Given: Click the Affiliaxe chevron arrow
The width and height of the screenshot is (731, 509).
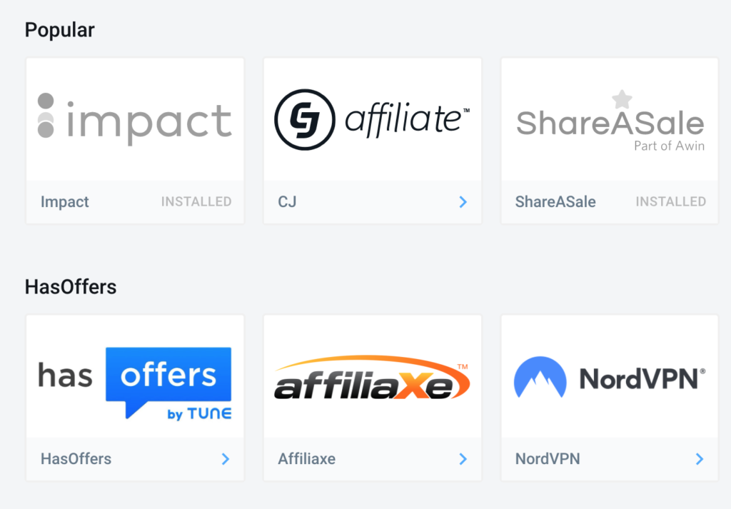Looking at the screenshot, I should point(463,459).
